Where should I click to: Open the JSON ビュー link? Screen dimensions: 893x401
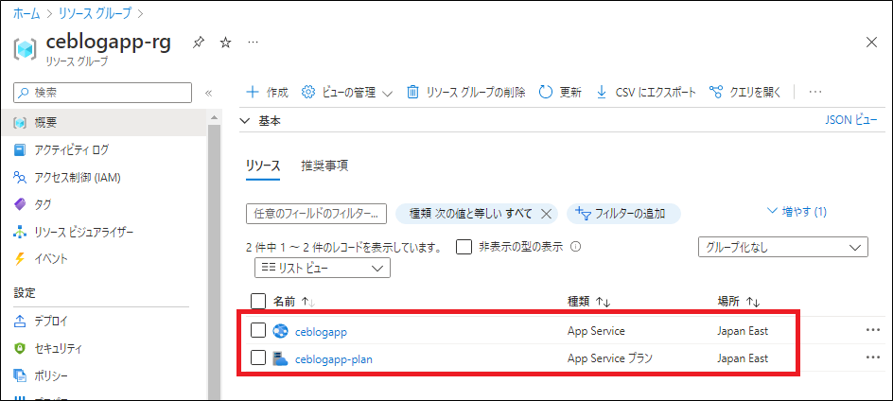click(850, 120)
